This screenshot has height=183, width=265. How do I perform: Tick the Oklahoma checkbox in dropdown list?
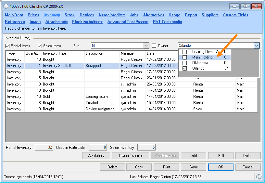click(184, 63)
